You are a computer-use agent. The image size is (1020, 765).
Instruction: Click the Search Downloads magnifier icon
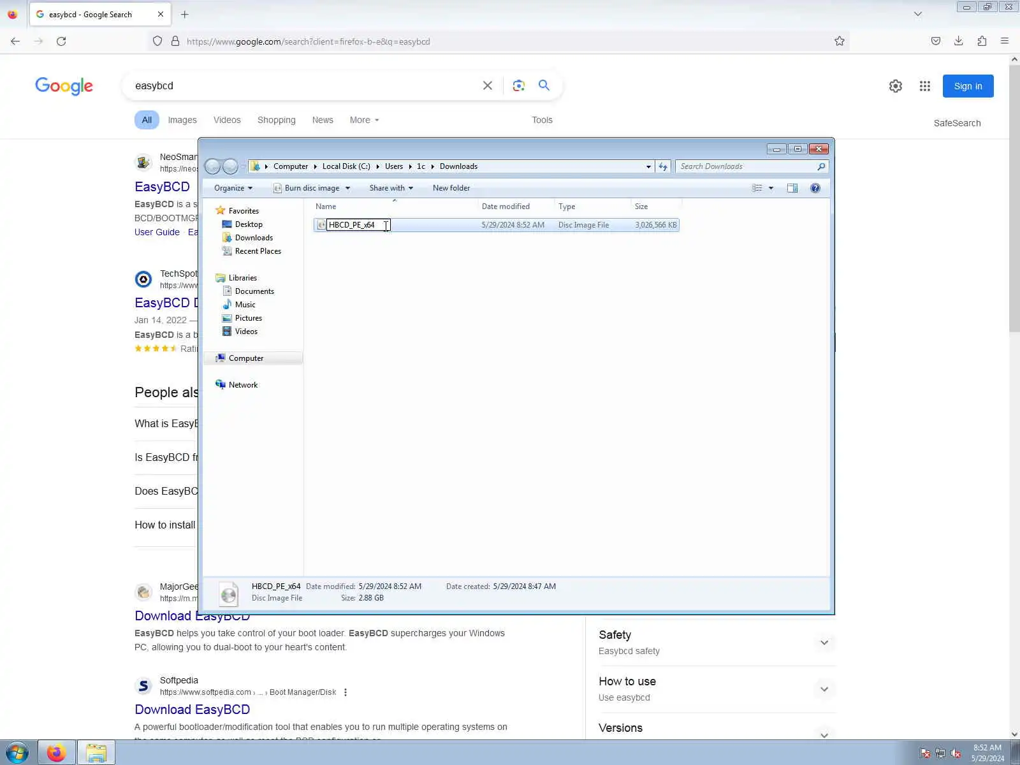click(821, 166)
